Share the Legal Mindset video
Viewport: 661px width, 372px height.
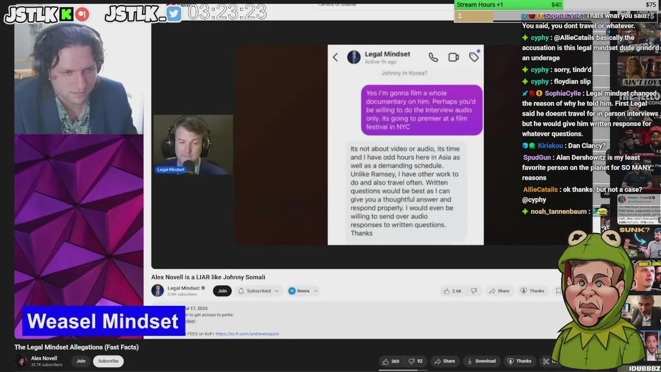click(499, 291)
